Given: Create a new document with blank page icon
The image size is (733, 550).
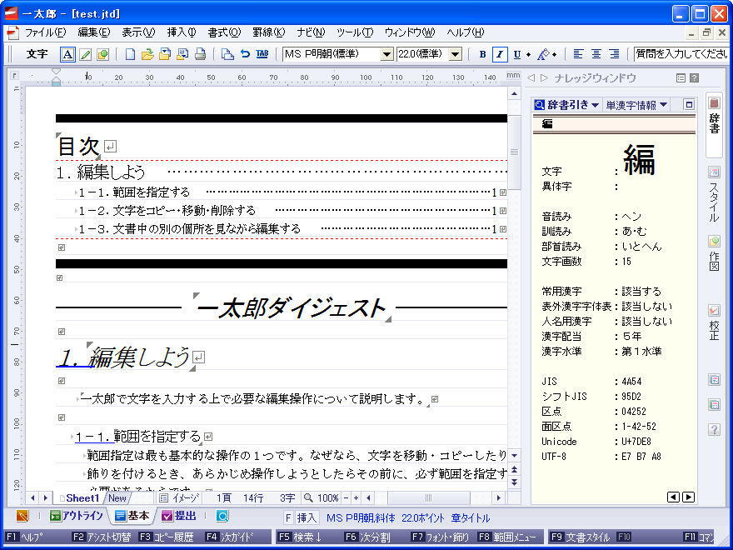Looking at the screenshot, I should [131, 54].
